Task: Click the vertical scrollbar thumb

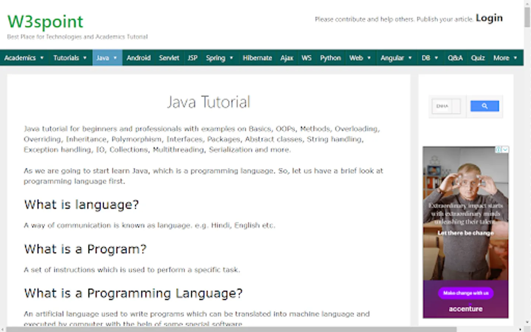Action: [527, 17]
